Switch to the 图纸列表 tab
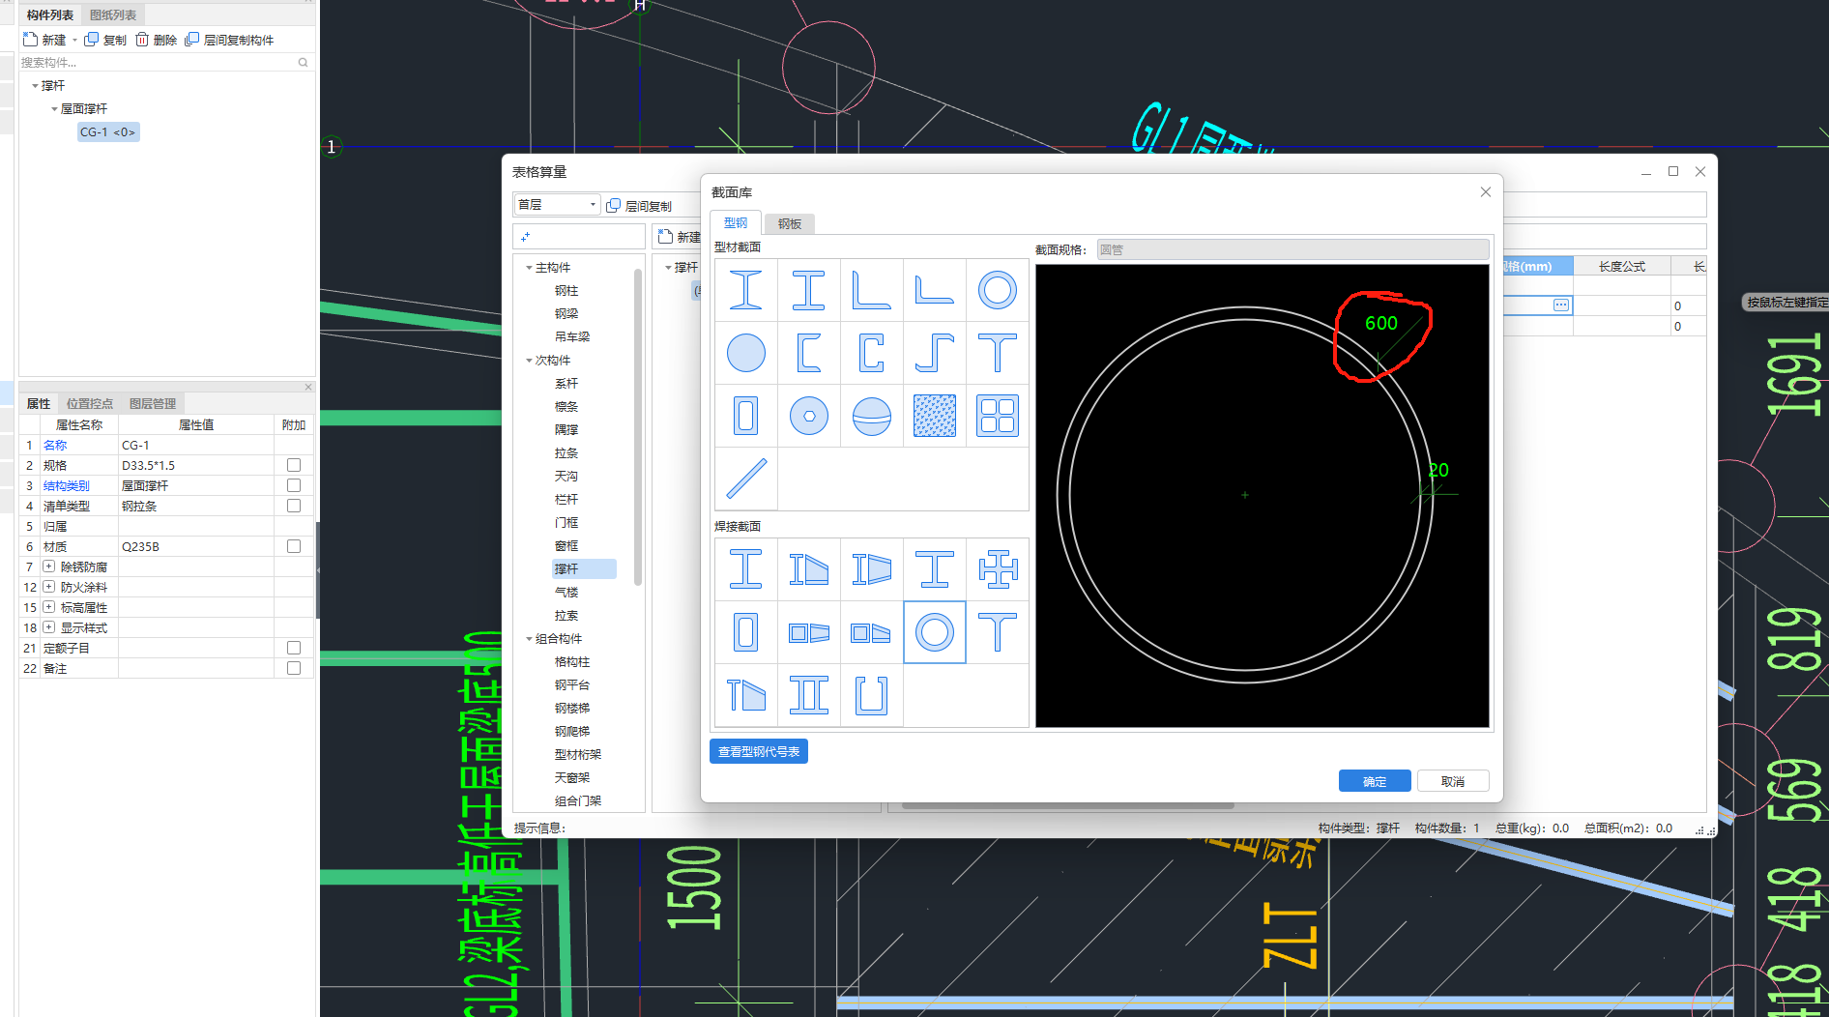1829x1017 pixels. (113, 15)
